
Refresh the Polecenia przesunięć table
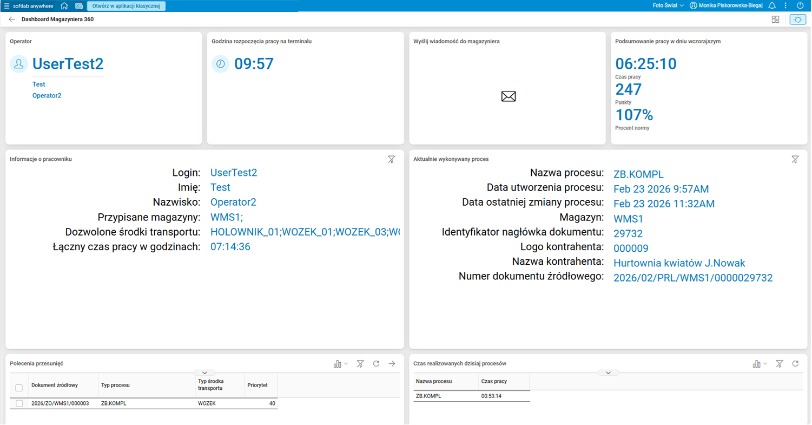(x=377, y=364)
